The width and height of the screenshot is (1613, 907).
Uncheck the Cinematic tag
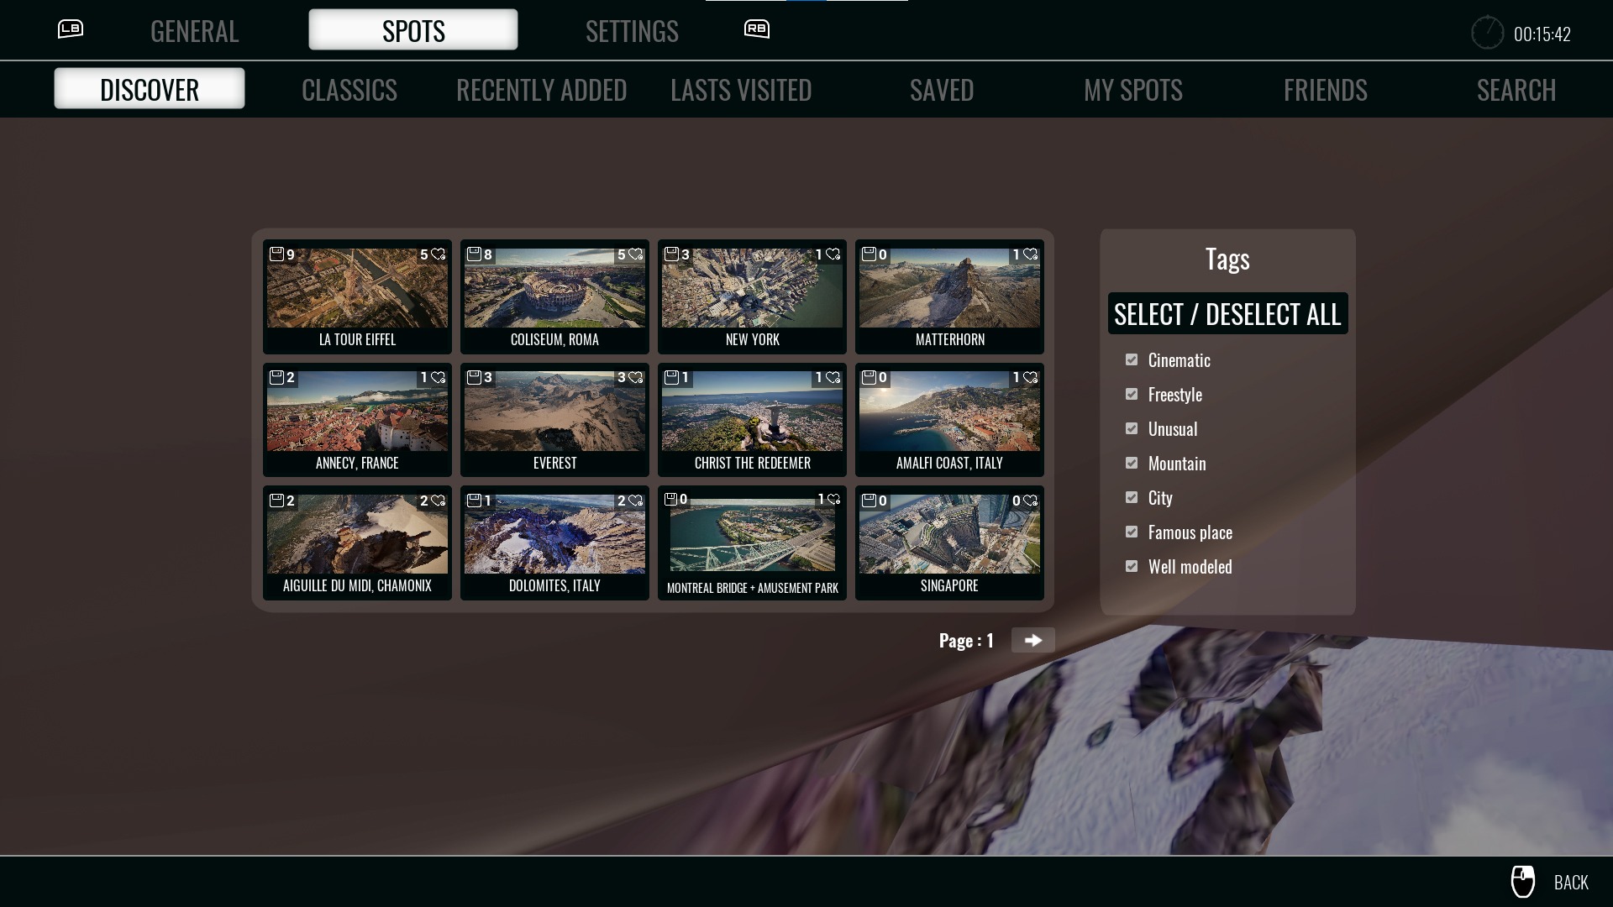1132,359
